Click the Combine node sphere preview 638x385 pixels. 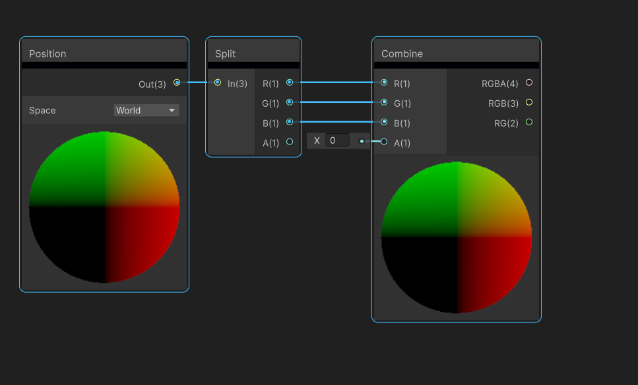[457, 237]
